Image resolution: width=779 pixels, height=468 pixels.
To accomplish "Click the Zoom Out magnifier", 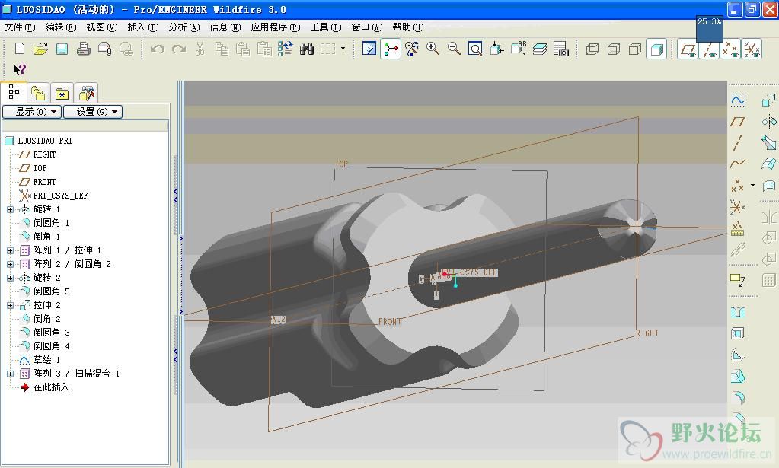I will (x=454, y=49).
